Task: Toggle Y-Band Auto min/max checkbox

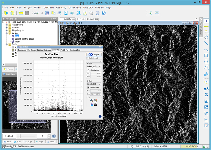Action: click(88, 88)
